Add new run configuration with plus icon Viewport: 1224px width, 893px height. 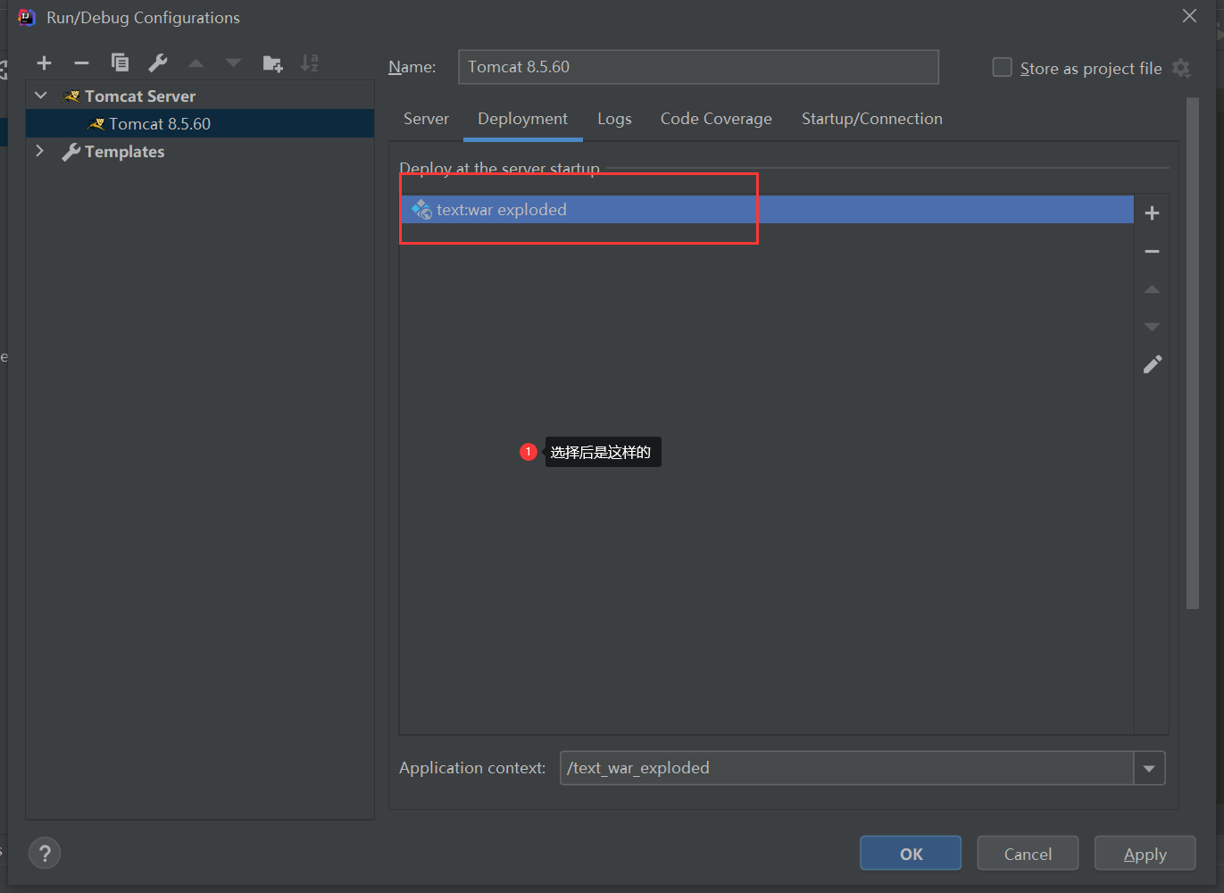44,63
